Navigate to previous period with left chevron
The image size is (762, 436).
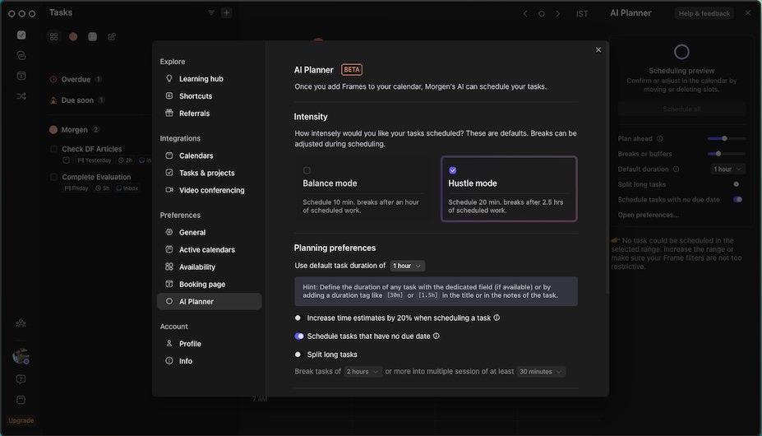[x=526, y=14]
